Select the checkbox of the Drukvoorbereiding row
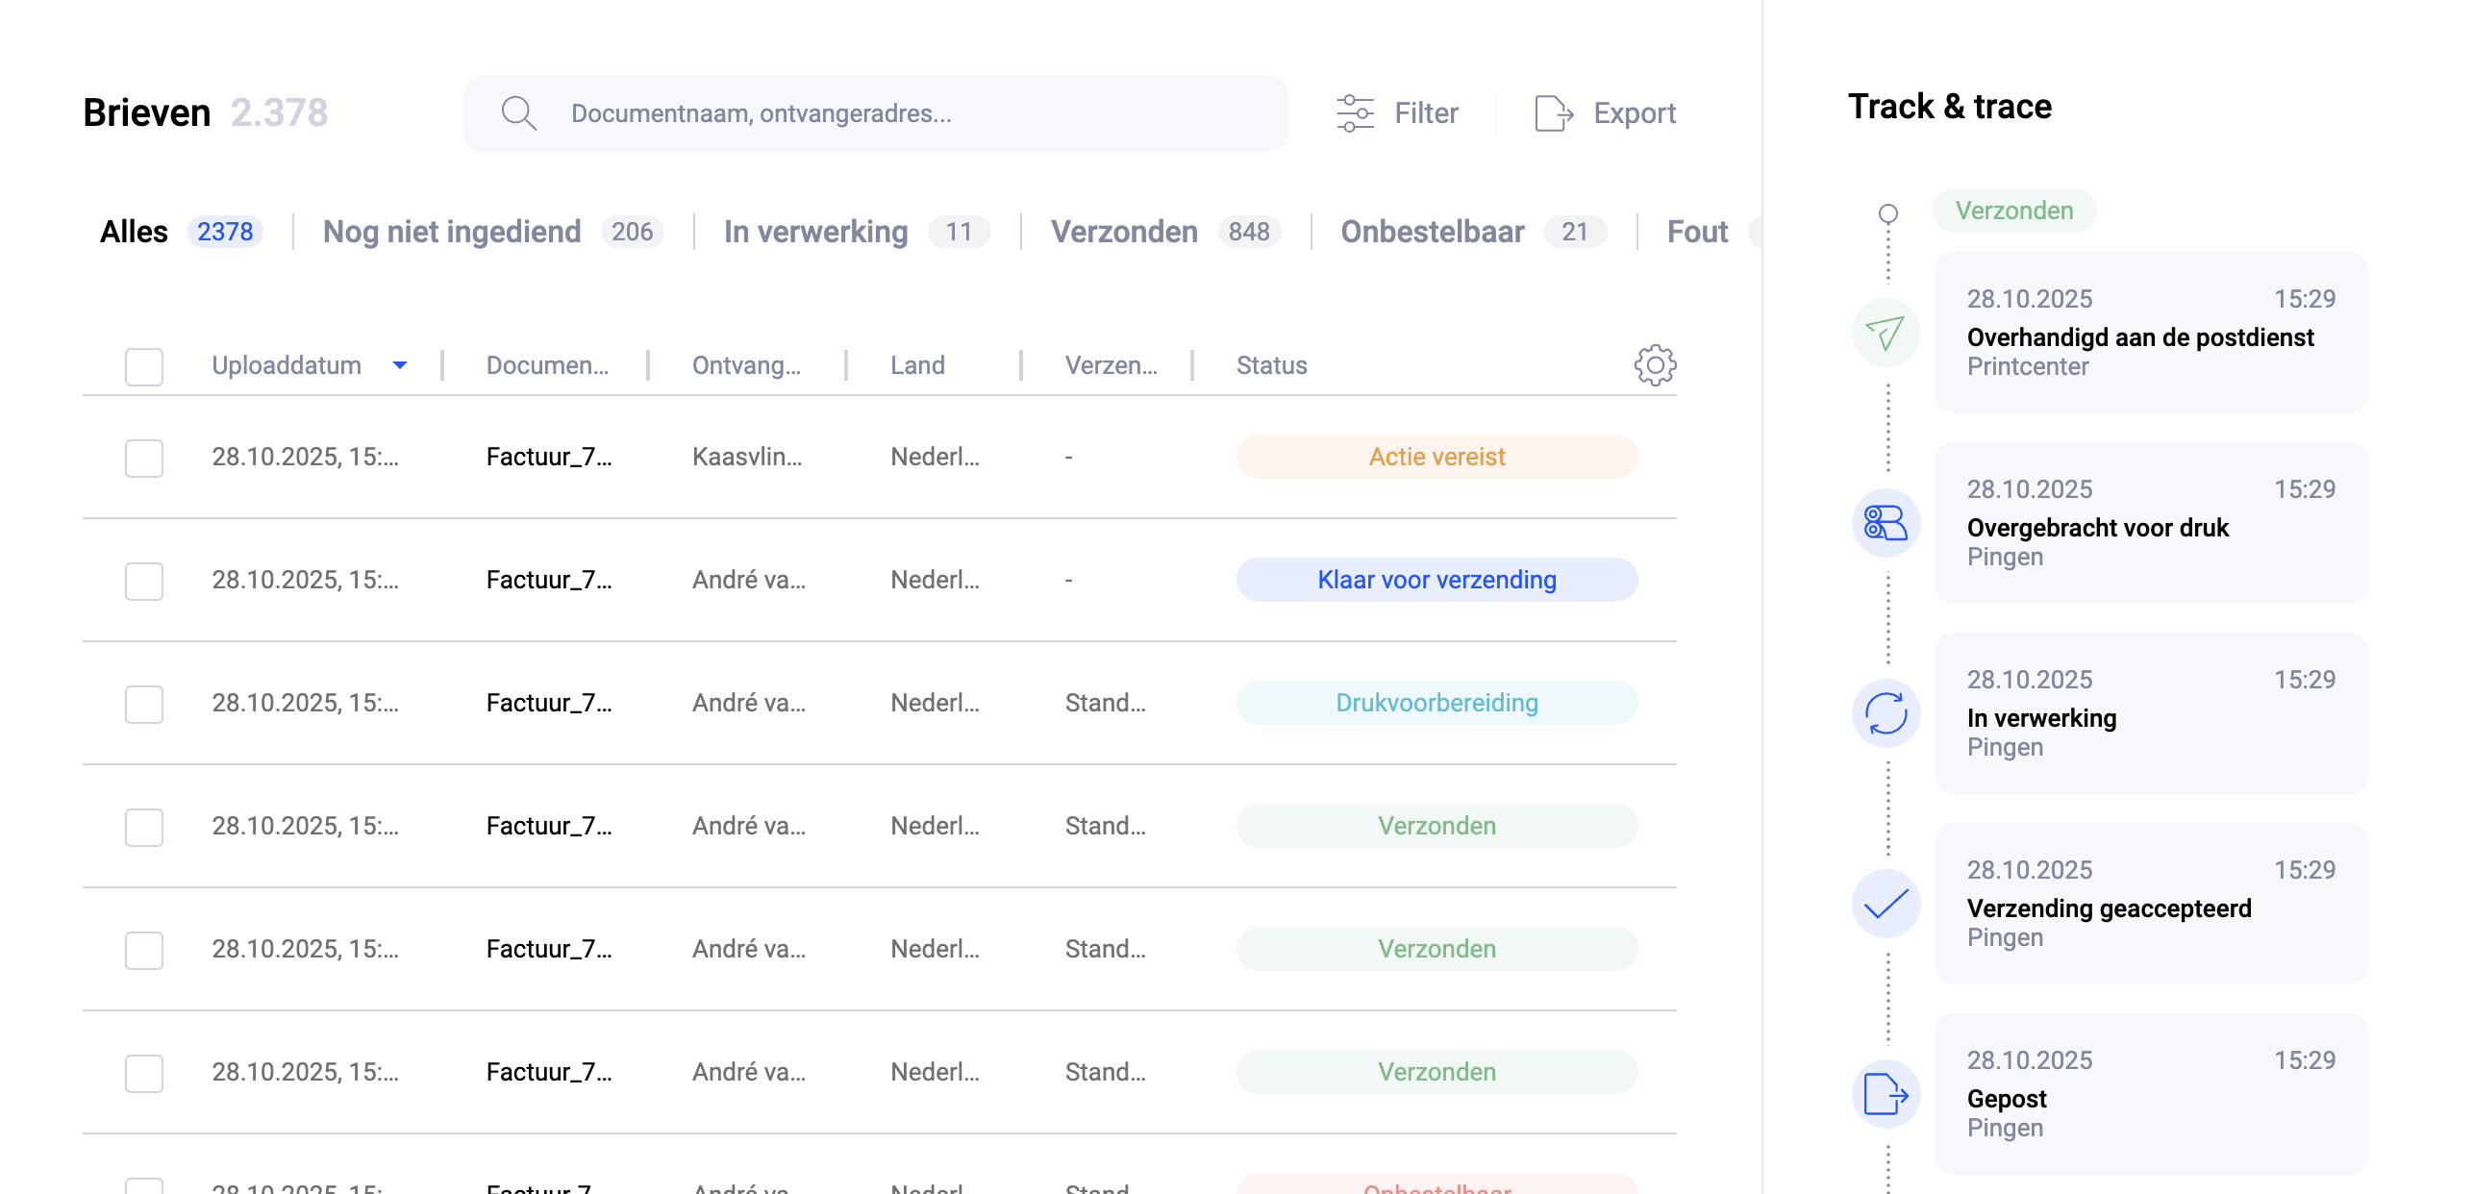The width and height of the screenshot is (2473, 1194). pos(143,704)
